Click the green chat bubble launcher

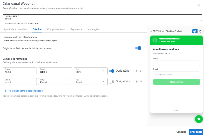[199, 119]
